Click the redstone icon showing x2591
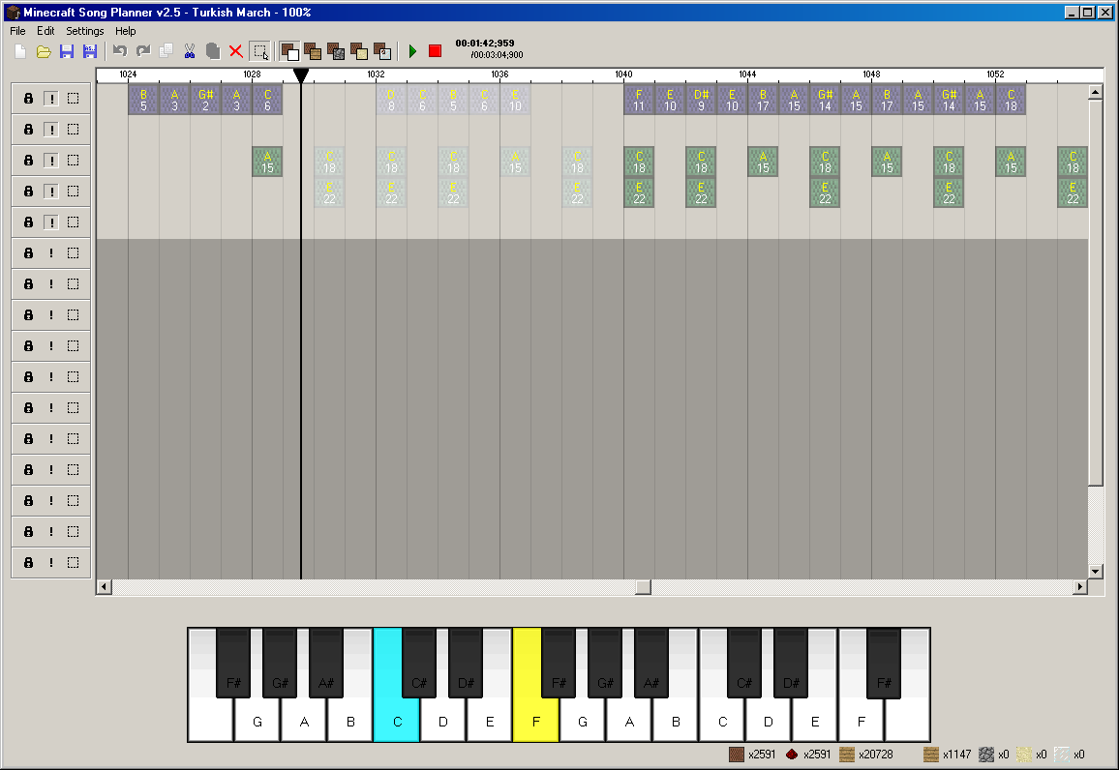1119x770 pixels. (792, 755)
